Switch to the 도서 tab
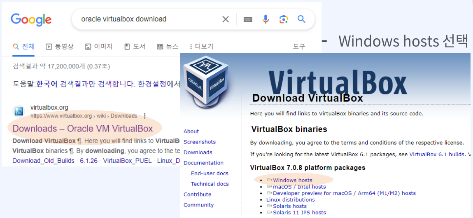Screen dimensions: 473x218 pos(135,47)
